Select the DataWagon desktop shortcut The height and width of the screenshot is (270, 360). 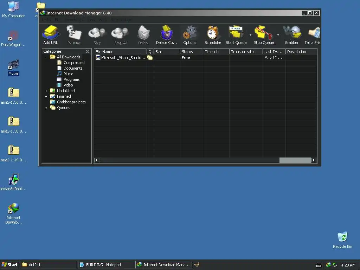click(13, 39)
